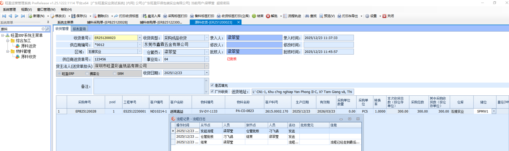
Task: Select the 携客云 radio button
Action: coord(87,73)
